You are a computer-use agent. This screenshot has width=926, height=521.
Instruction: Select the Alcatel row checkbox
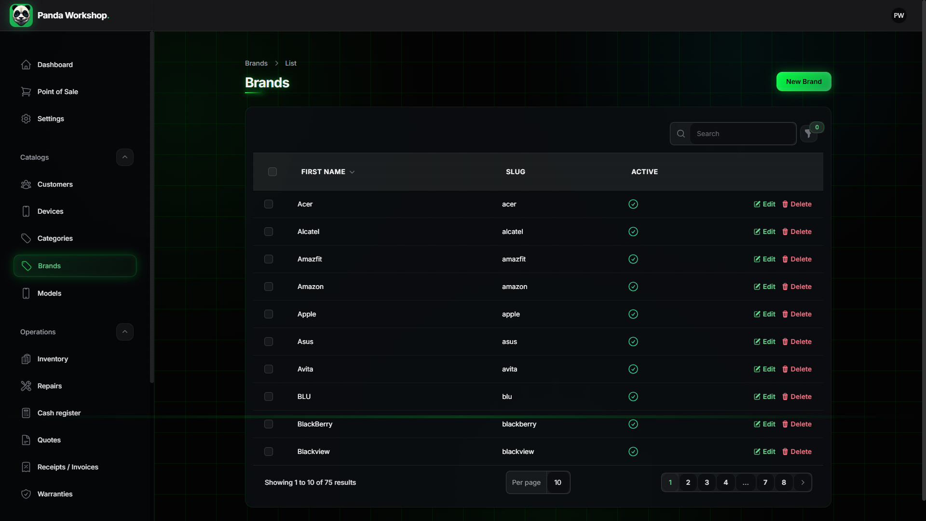coord(269,232)
